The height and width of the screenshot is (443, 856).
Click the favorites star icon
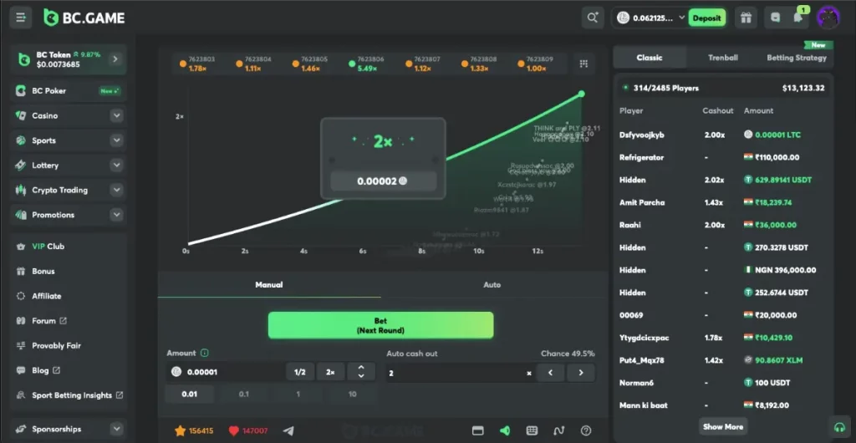pyautogui.click(x=181, y=431)
